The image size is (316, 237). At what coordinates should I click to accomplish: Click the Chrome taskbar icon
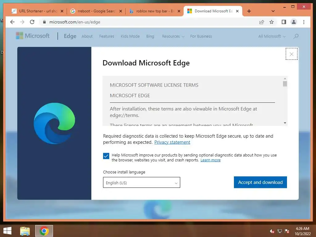click(44, 231)
